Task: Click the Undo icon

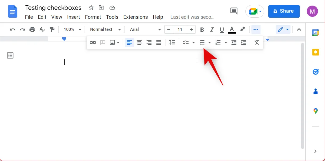Action: click(x=12, y=30)
